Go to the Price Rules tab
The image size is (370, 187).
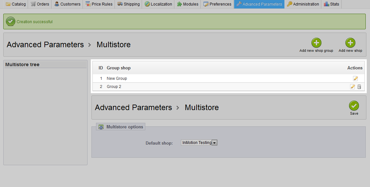[x=99, y=4]
